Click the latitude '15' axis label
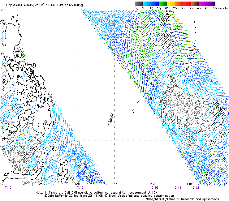The width and height of the screenshot is (229, 201). click(2, 54)
